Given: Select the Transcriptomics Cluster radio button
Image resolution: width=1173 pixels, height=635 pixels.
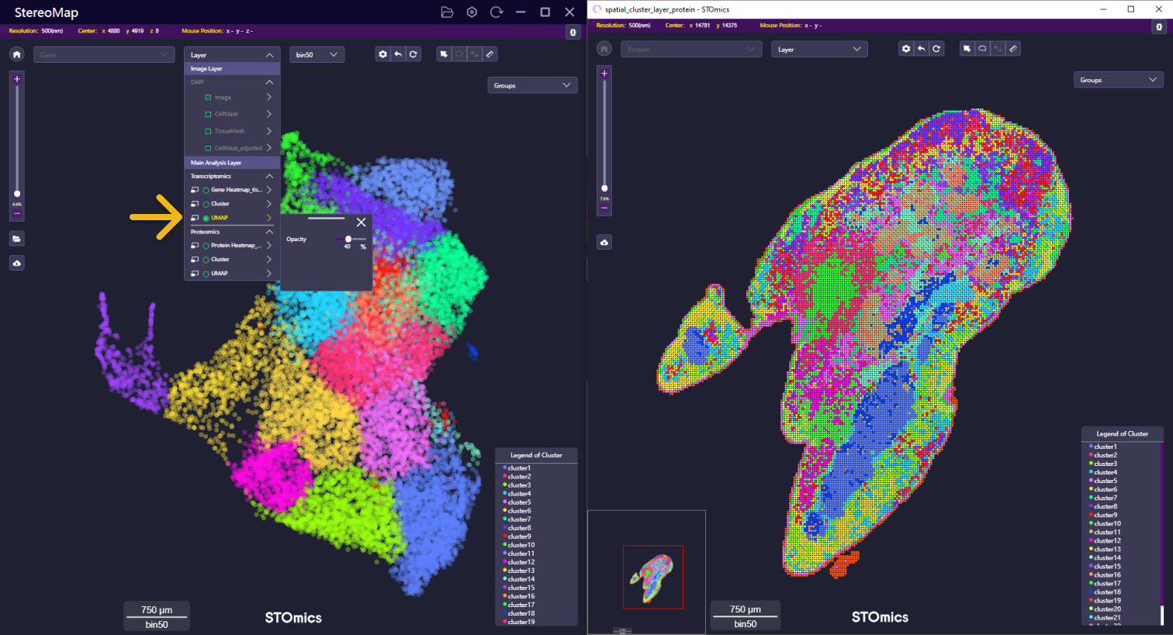Looking at the screenshot, I should 206,204.
